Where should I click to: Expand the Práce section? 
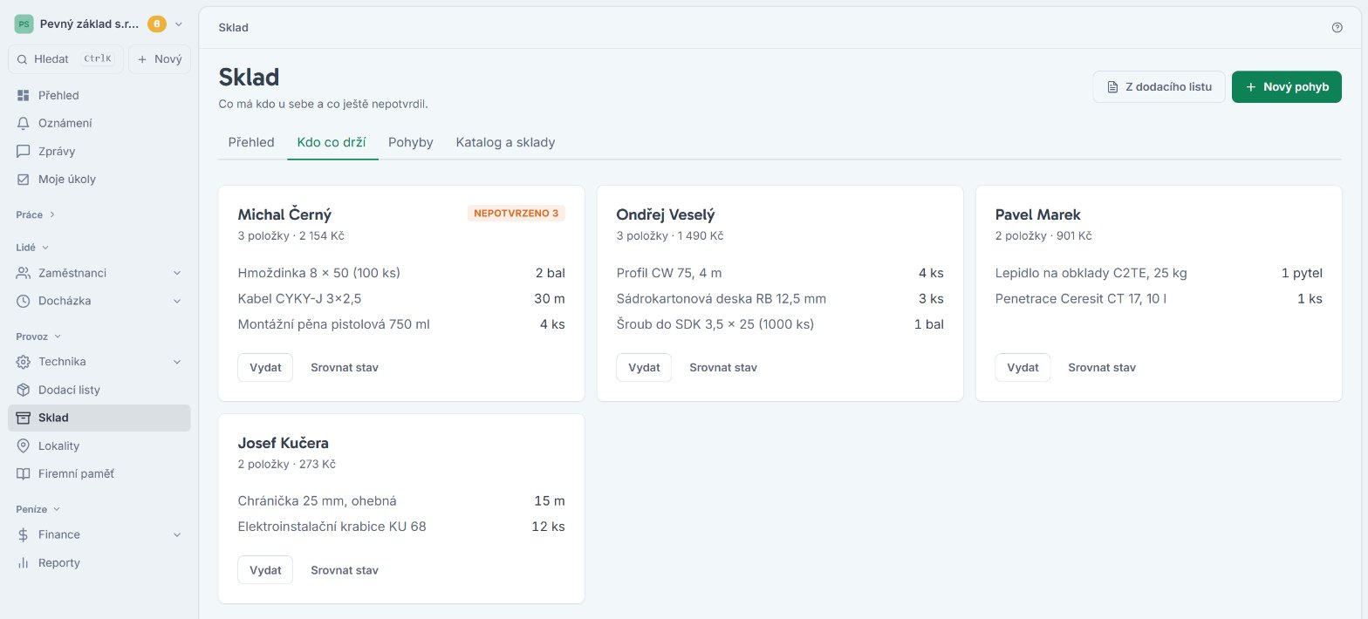pos(35,214)
